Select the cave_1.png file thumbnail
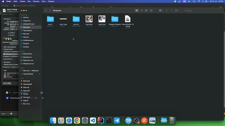This screenshot has height=126, width=225. [x=63, y=19]
